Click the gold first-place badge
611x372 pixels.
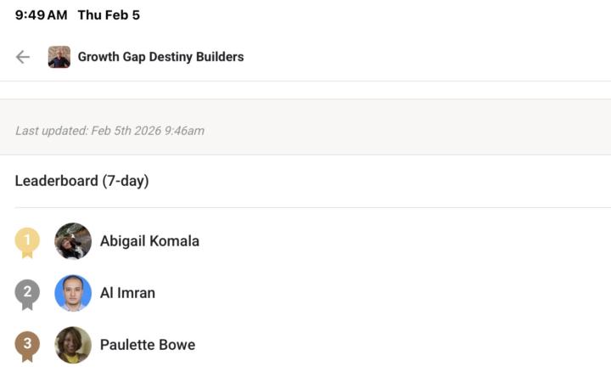click(x=27, y=242)
